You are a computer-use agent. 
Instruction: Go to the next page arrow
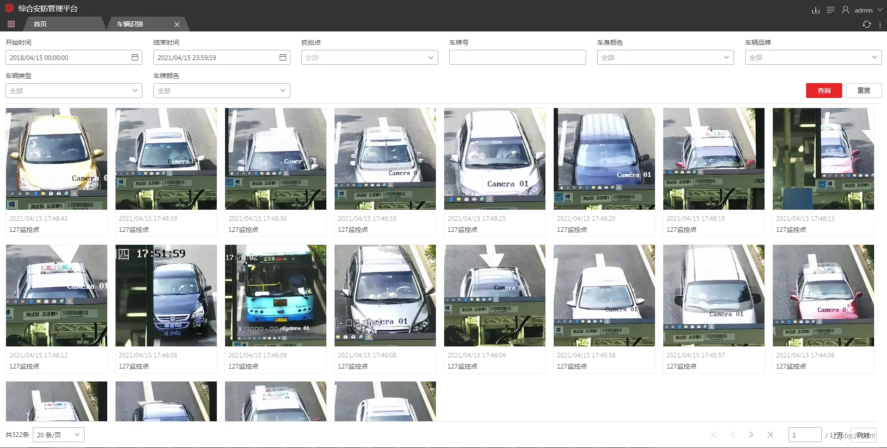point(751,435)
